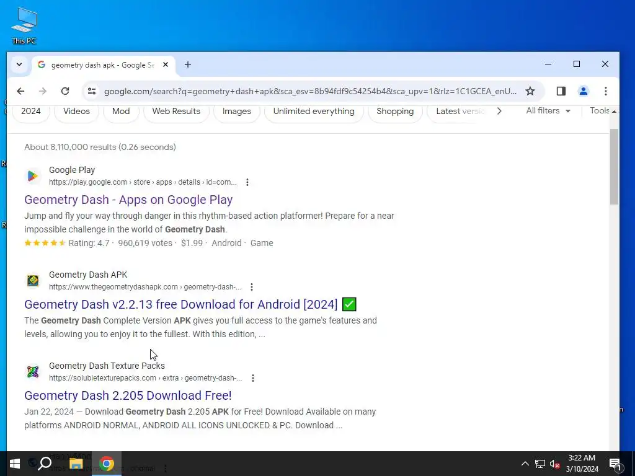
Task: Select the Unlimited everything filter chip
Action: (314, 112)
